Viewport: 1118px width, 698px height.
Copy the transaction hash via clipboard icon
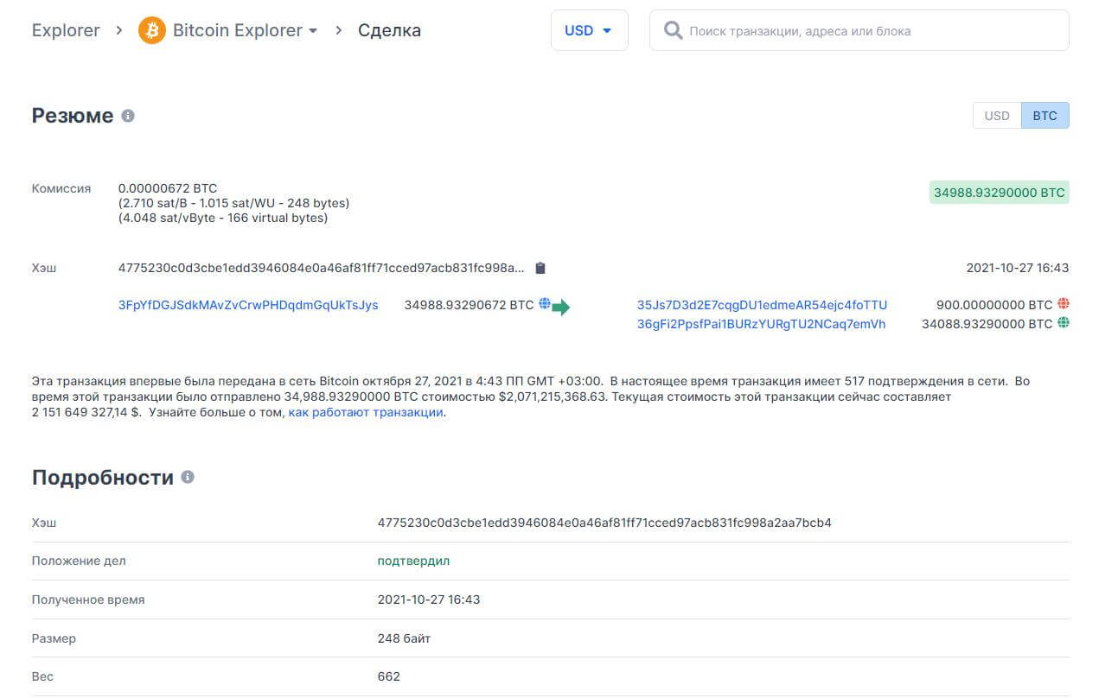[x=540, y=268]
